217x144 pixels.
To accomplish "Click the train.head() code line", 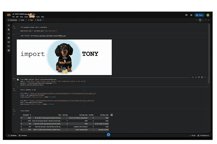I will (x=25, y=111).
